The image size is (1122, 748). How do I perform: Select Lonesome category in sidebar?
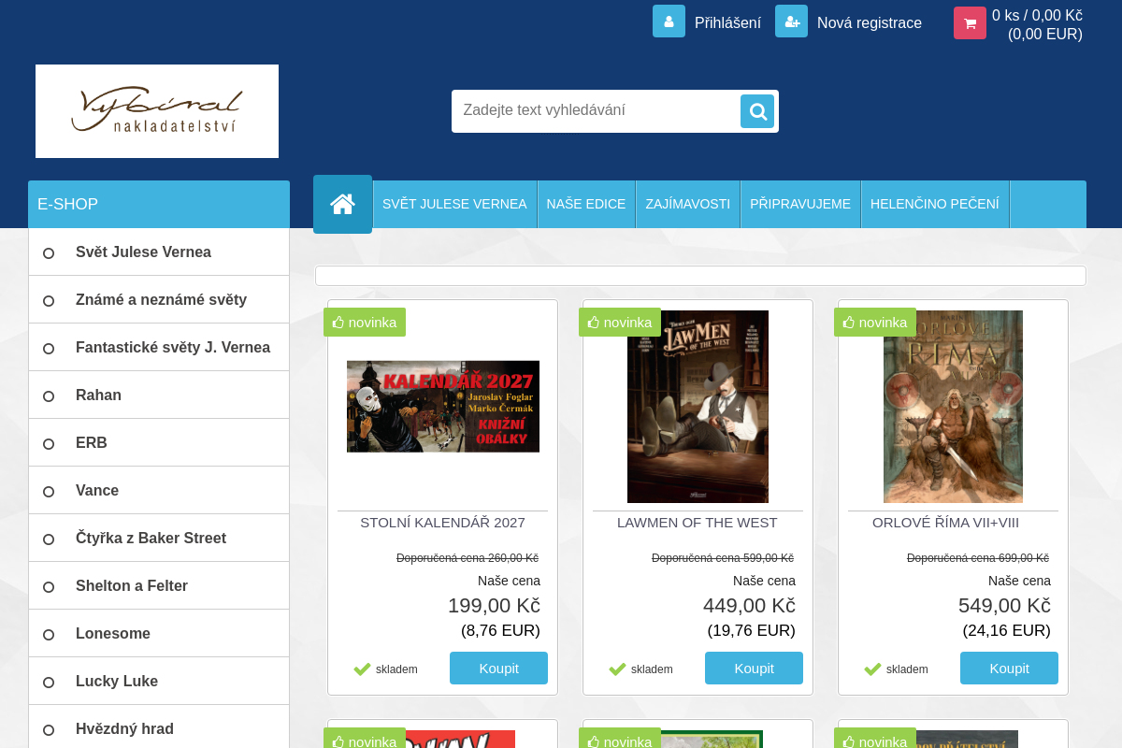[x=159, y=634]
